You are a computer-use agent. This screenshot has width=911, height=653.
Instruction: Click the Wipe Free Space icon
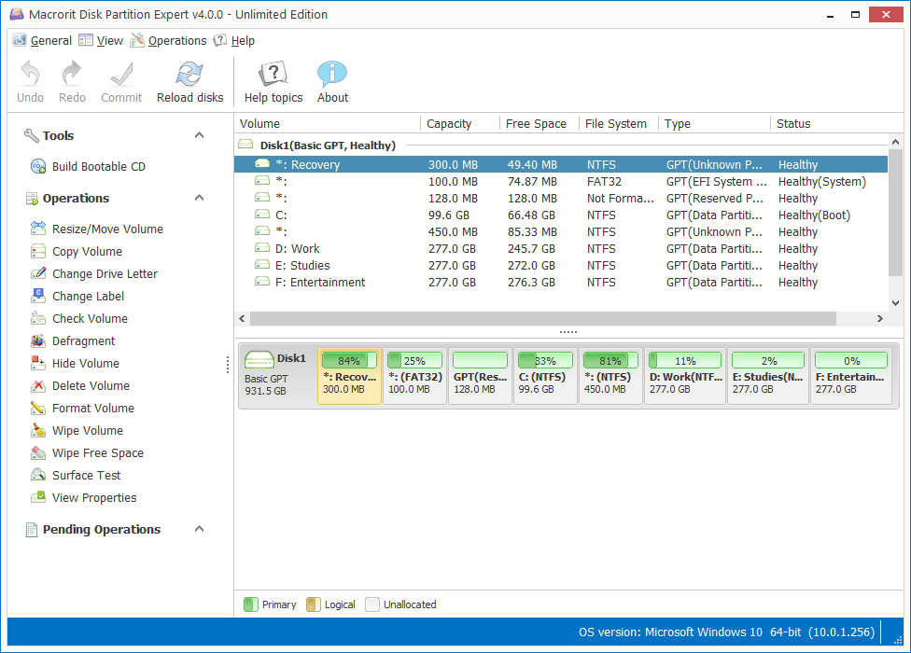pyautogui.click(x=38, y=452)
